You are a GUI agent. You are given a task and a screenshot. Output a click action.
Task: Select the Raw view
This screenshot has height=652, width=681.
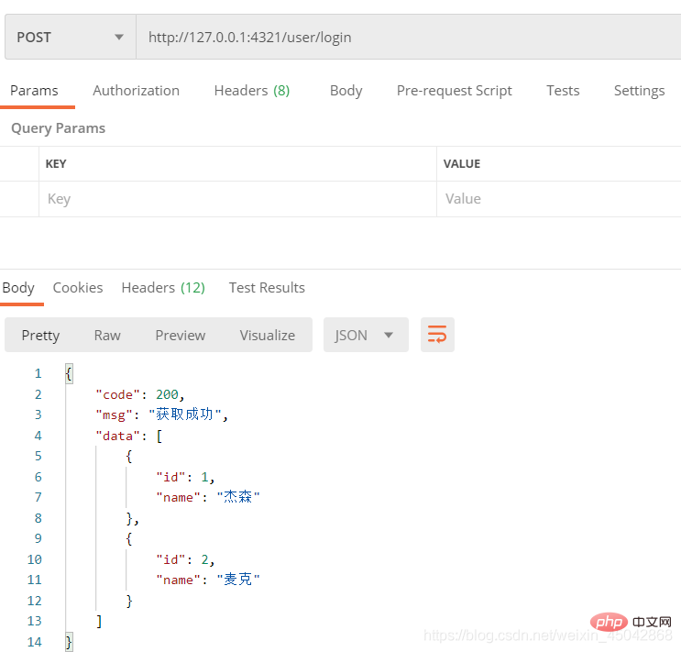click(x=107, y=335)
